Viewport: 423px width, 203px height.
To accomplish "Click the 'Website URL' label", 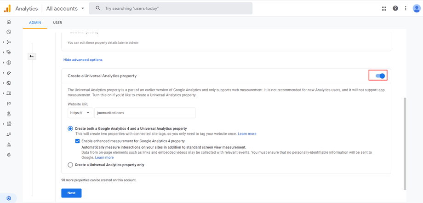I will tap(78, 104).
